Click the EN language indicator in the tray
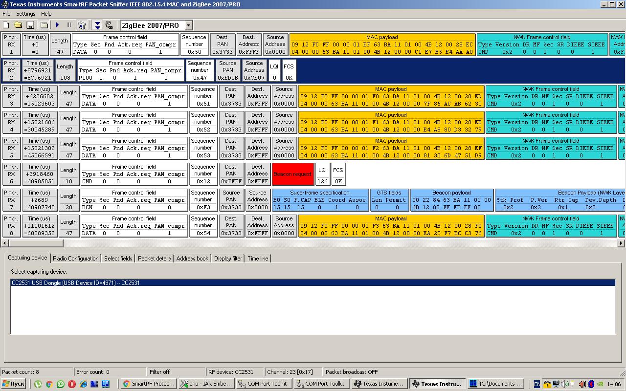This screenshot has height=391, width=626. pyautogui.click(x=537, y=384)
